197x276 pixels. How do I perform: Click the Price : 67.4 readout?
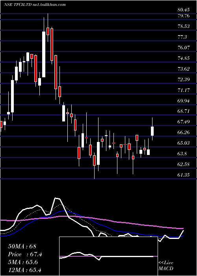(25, 254)
